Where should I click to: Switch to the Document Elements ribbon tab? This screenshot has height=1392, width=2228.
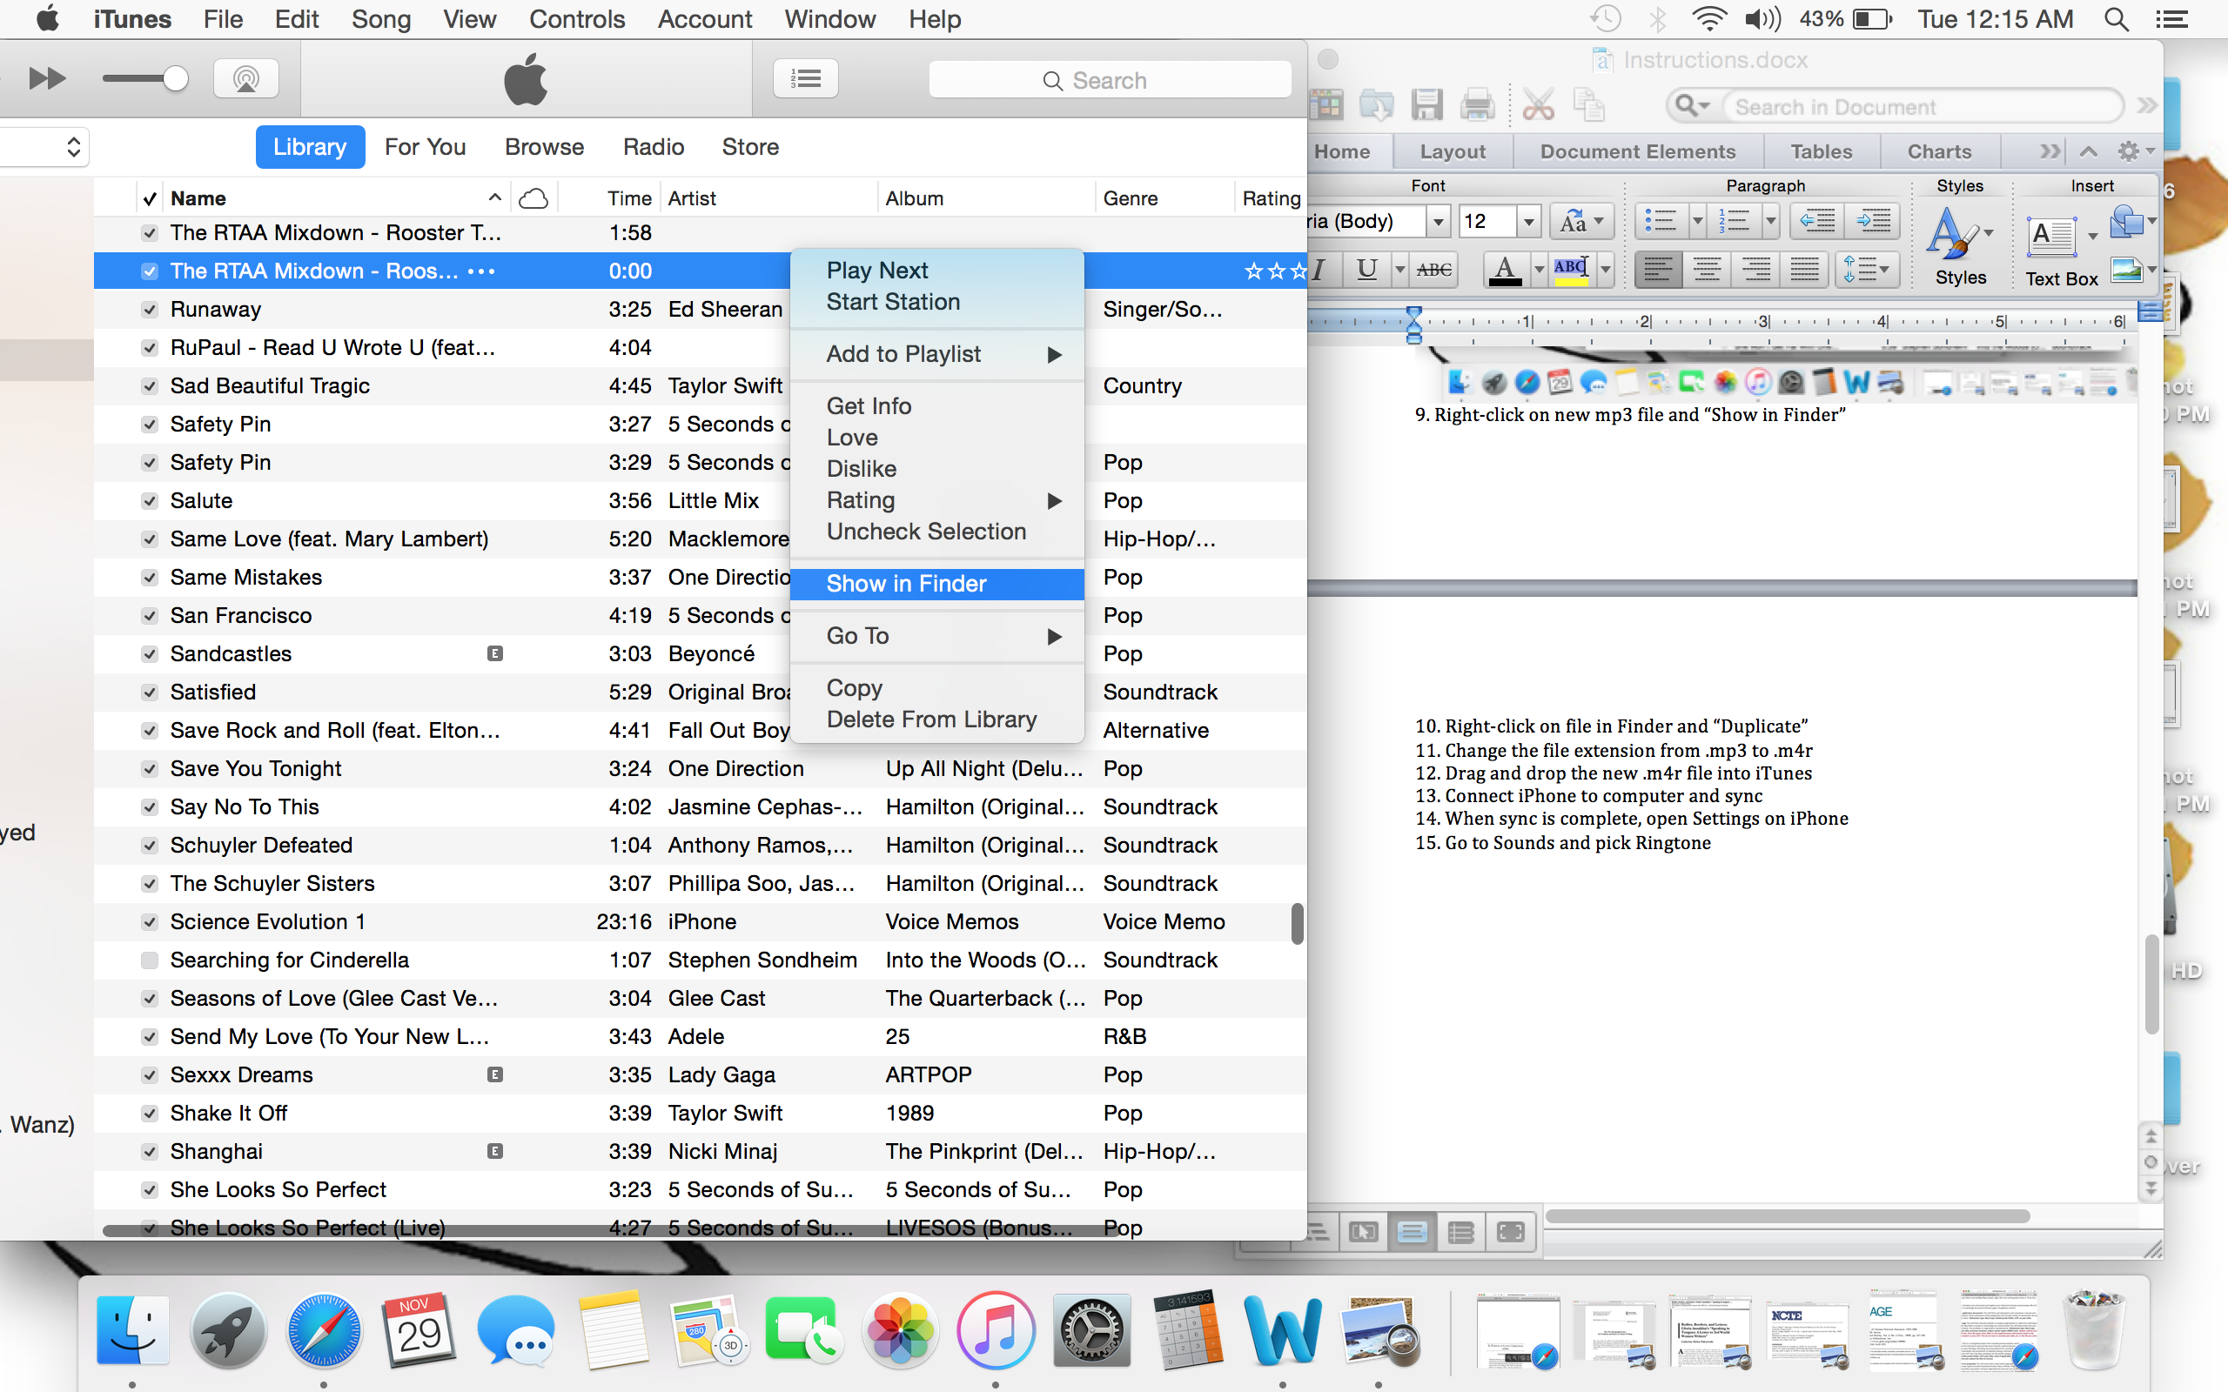tap(1637, 152)
